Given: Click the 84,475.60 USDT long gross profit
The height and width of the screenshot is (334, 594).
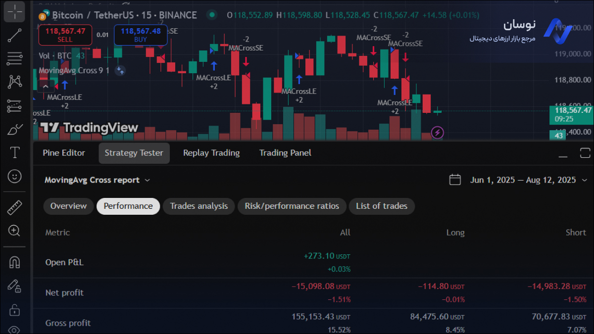Looking at the screenshot, I should (438, 317).
